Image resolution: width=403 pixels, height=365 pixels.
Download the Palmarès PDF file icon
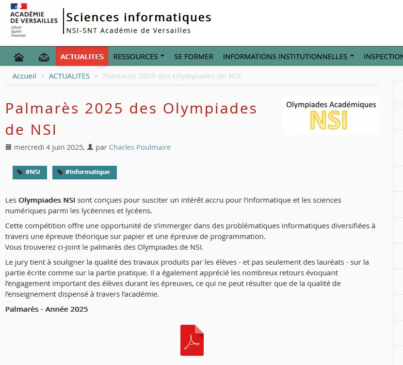coord(192,340)
